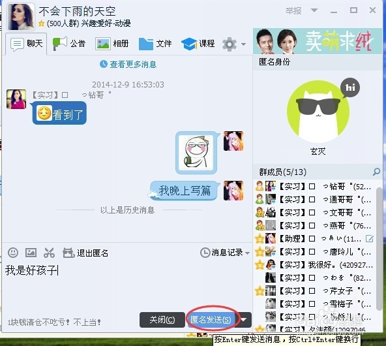
Task: Open the message history clock icon
Action: 205,253
